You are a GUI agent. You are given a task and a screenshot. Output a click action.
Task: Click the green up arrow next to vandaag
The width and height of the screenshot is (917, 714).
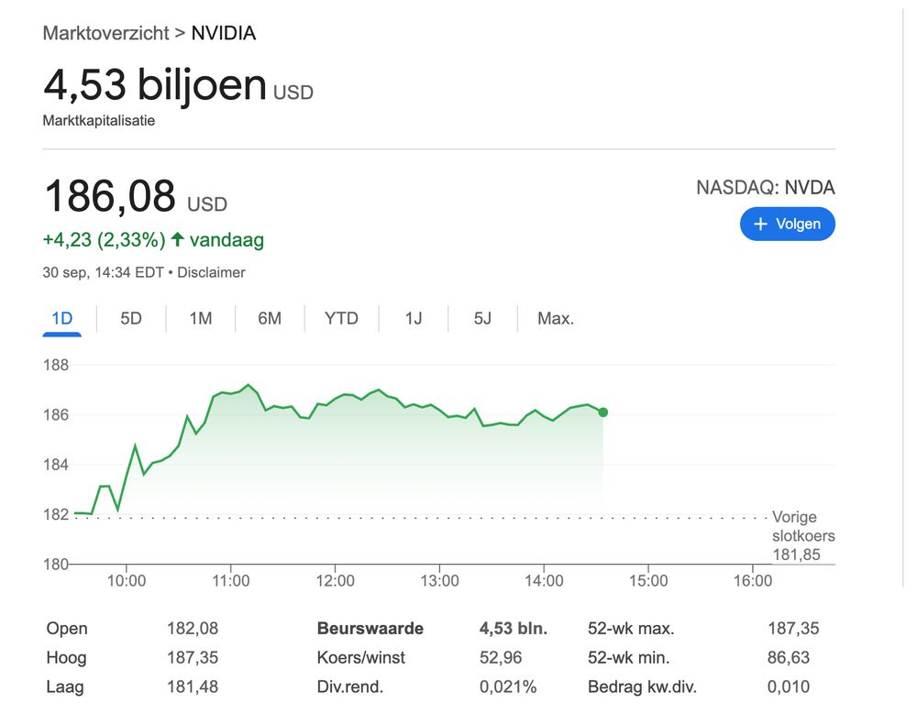178,240
